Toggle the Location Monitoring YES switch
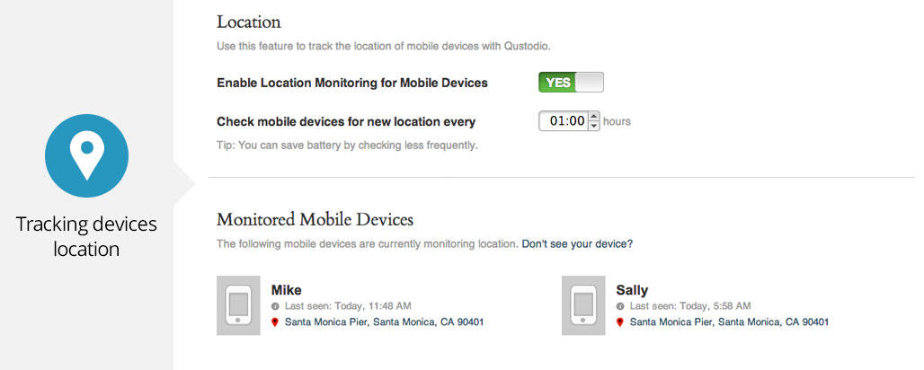Viewport: 924px width, 370px height. (x=571, y=83)
